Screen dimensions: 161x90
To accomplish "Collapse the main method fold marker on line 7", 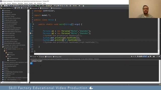I will (34, 24).
